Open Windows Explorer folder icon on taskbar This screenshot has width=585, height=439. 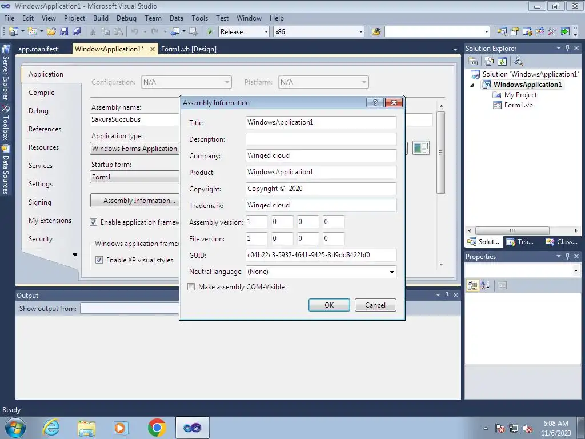[86, 428]
